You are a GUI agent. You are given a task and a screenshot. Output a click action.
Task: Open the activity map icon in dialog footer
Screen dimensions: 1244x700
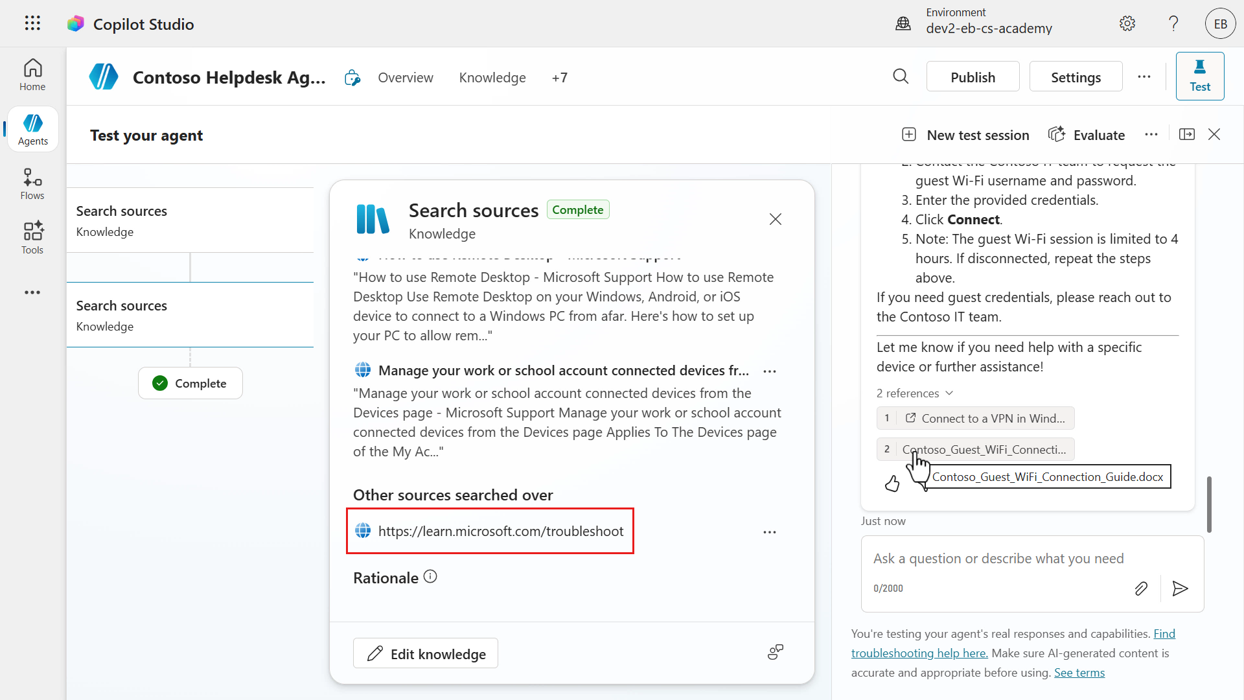pos(775,652)
